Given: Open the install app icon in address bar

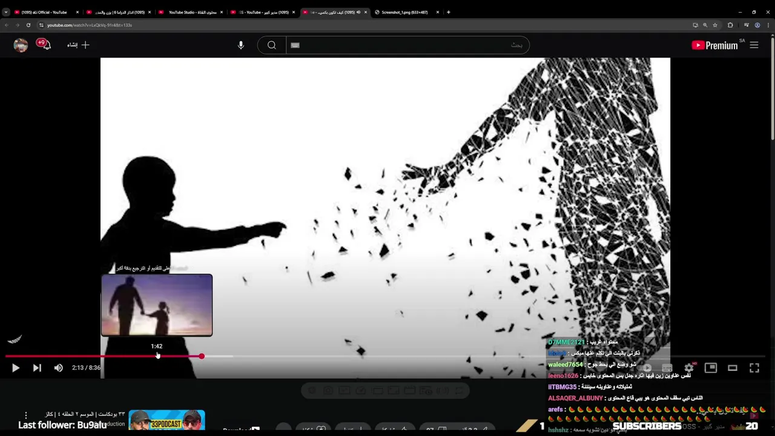Looking at the screenshot, I should pyautogui.click(x=695, y=25).
